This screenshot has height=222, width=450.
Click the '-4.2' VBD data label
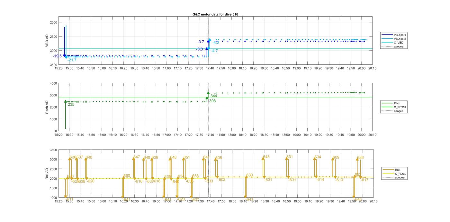[x=216, y=43]
